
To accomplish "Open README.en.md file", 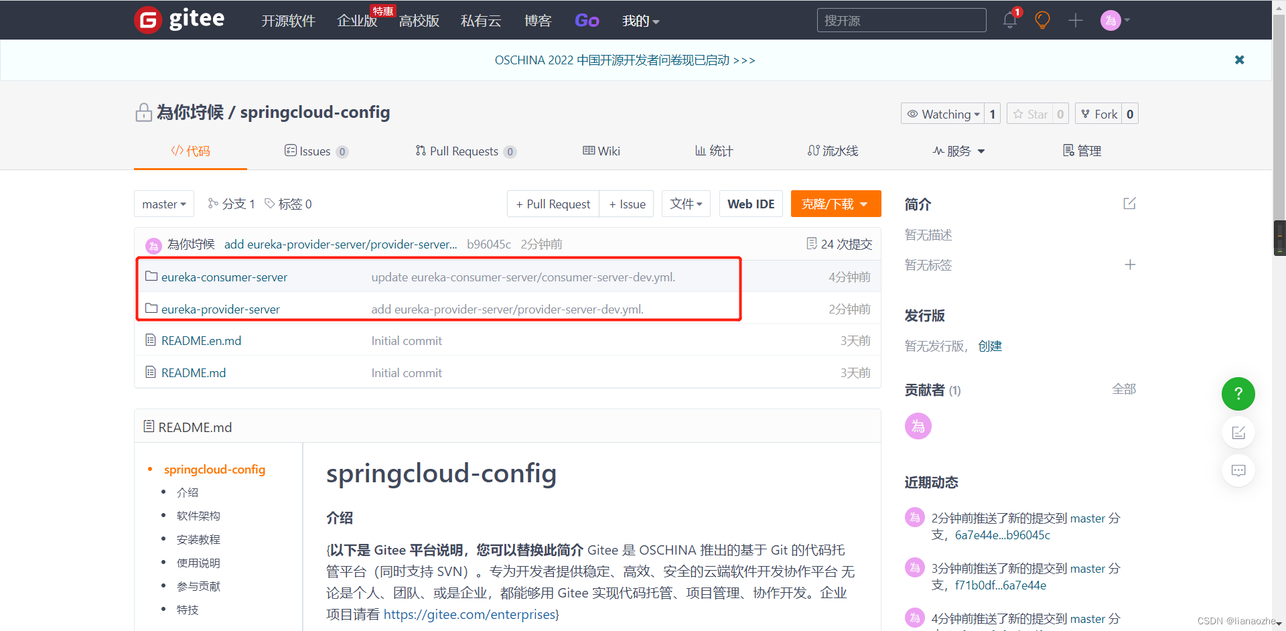I will coord(201,340).
